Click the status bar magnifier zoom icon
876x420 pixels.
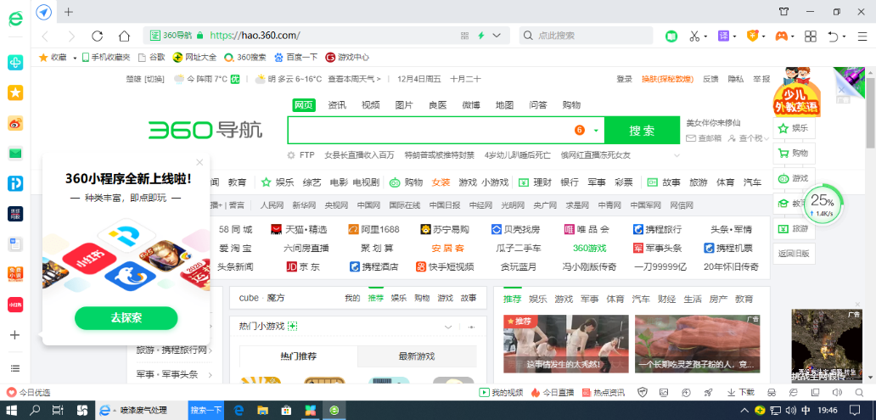click(859, 393)
